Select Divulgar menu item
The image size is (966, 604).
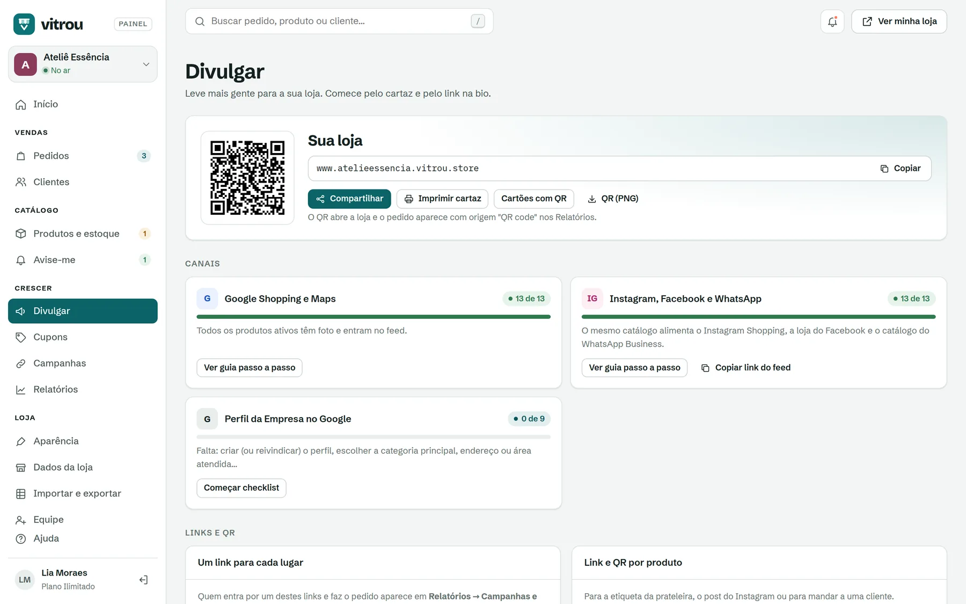pyautogui.click(x=83, y=311)
